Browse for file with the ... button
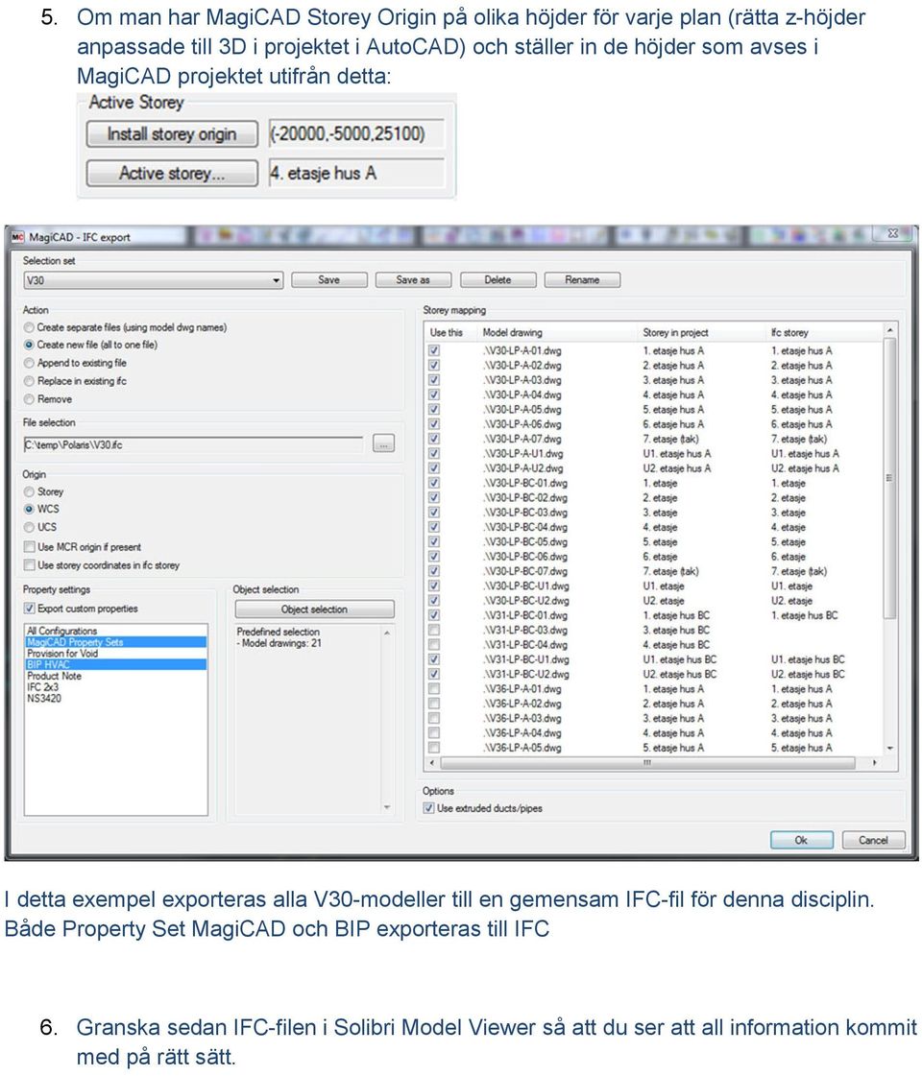Screen dimensions: 922x1076 pos(384,444)
